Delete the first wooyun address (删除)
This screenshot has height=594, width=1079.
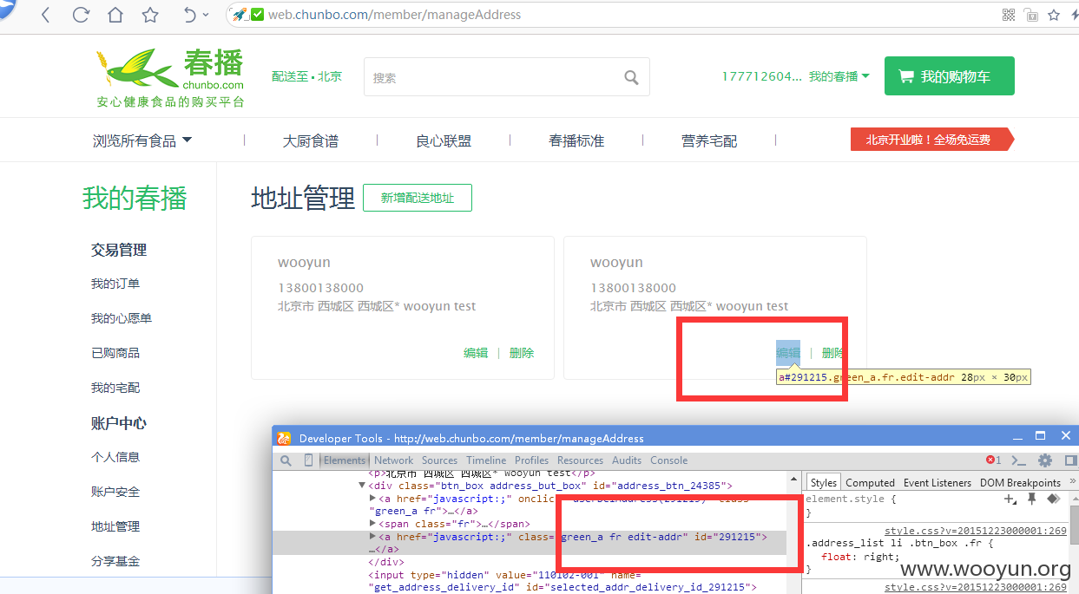click(522, 353)
